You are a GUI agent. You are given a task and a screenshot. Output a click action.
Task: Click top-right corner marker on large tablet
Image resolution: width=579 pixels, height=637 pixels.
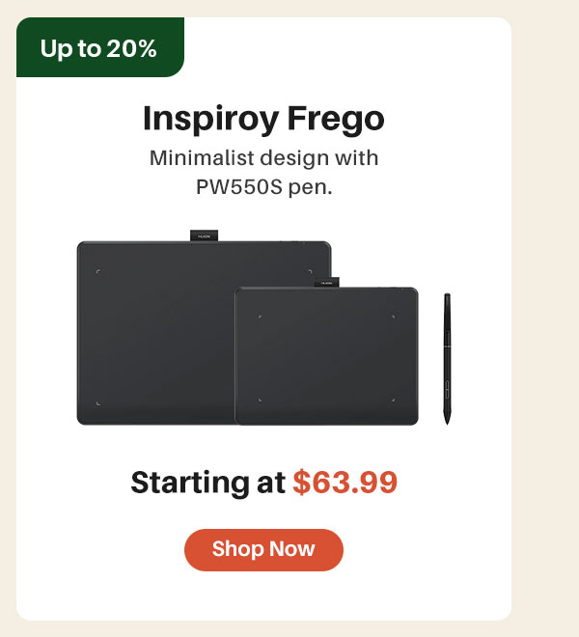click(x=311, y=271)
